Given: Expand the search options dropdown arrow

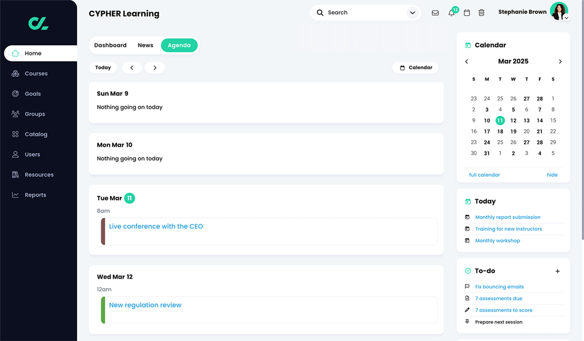Looking at the screenshot, I should 412,13.
